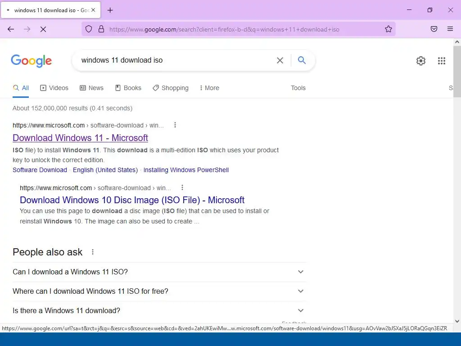This screenshot has height=346, width=461.
Task: Open 'Download Windows 11 - Microsoft' link
Action: pos(80,138)
